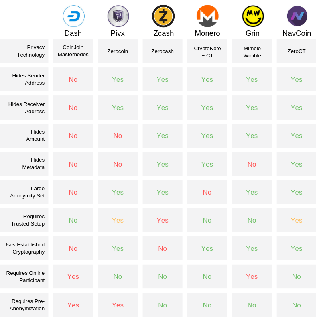This screenshot has width=321, height=321.
Task: Select the yellow Grin smiley logo
Action: (x=253, y=16)
